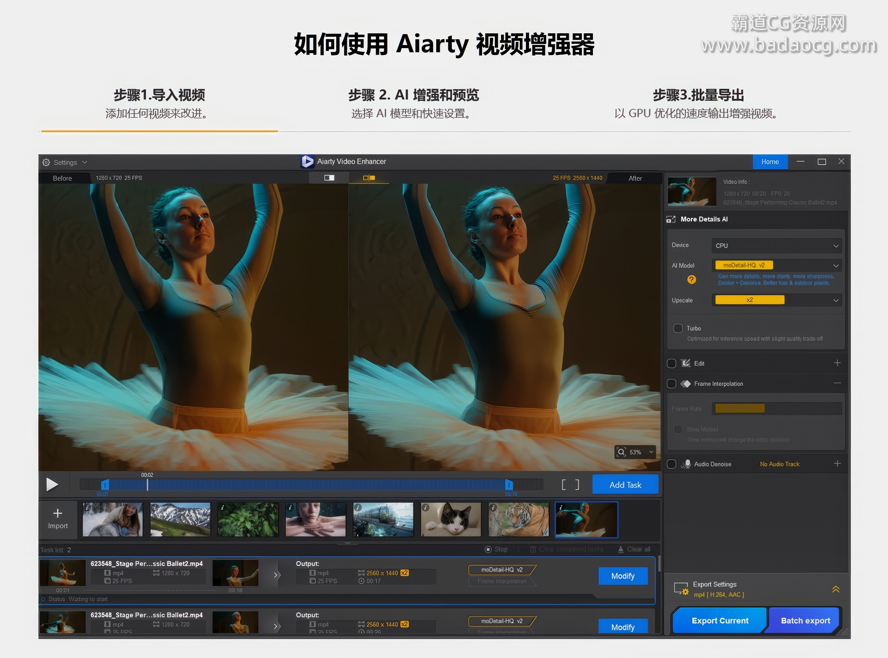This screenshot has width=888, height=658.
Task: Select the woman face closeup thumbnail
Action: pyautogui.click(x=315, y=520)
